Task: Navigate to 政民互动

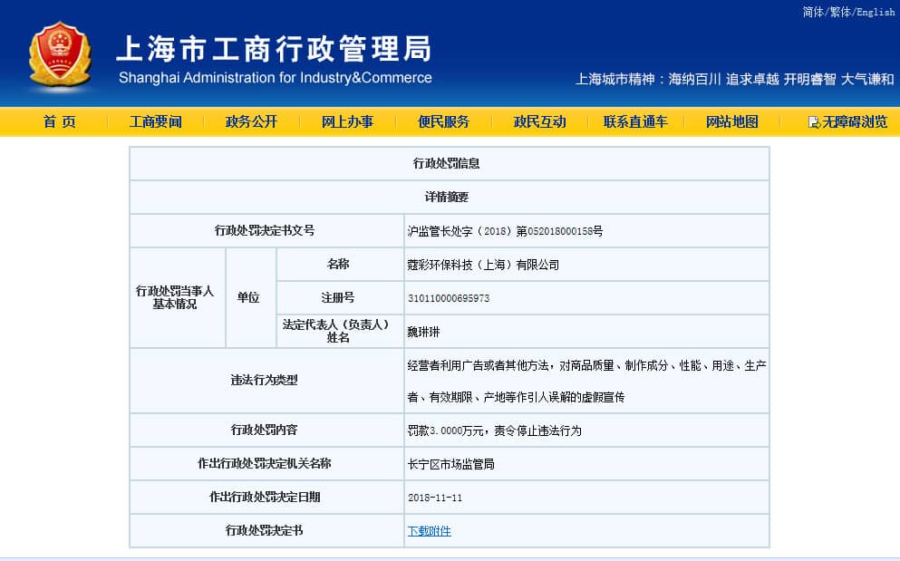Action: [539, 121]
